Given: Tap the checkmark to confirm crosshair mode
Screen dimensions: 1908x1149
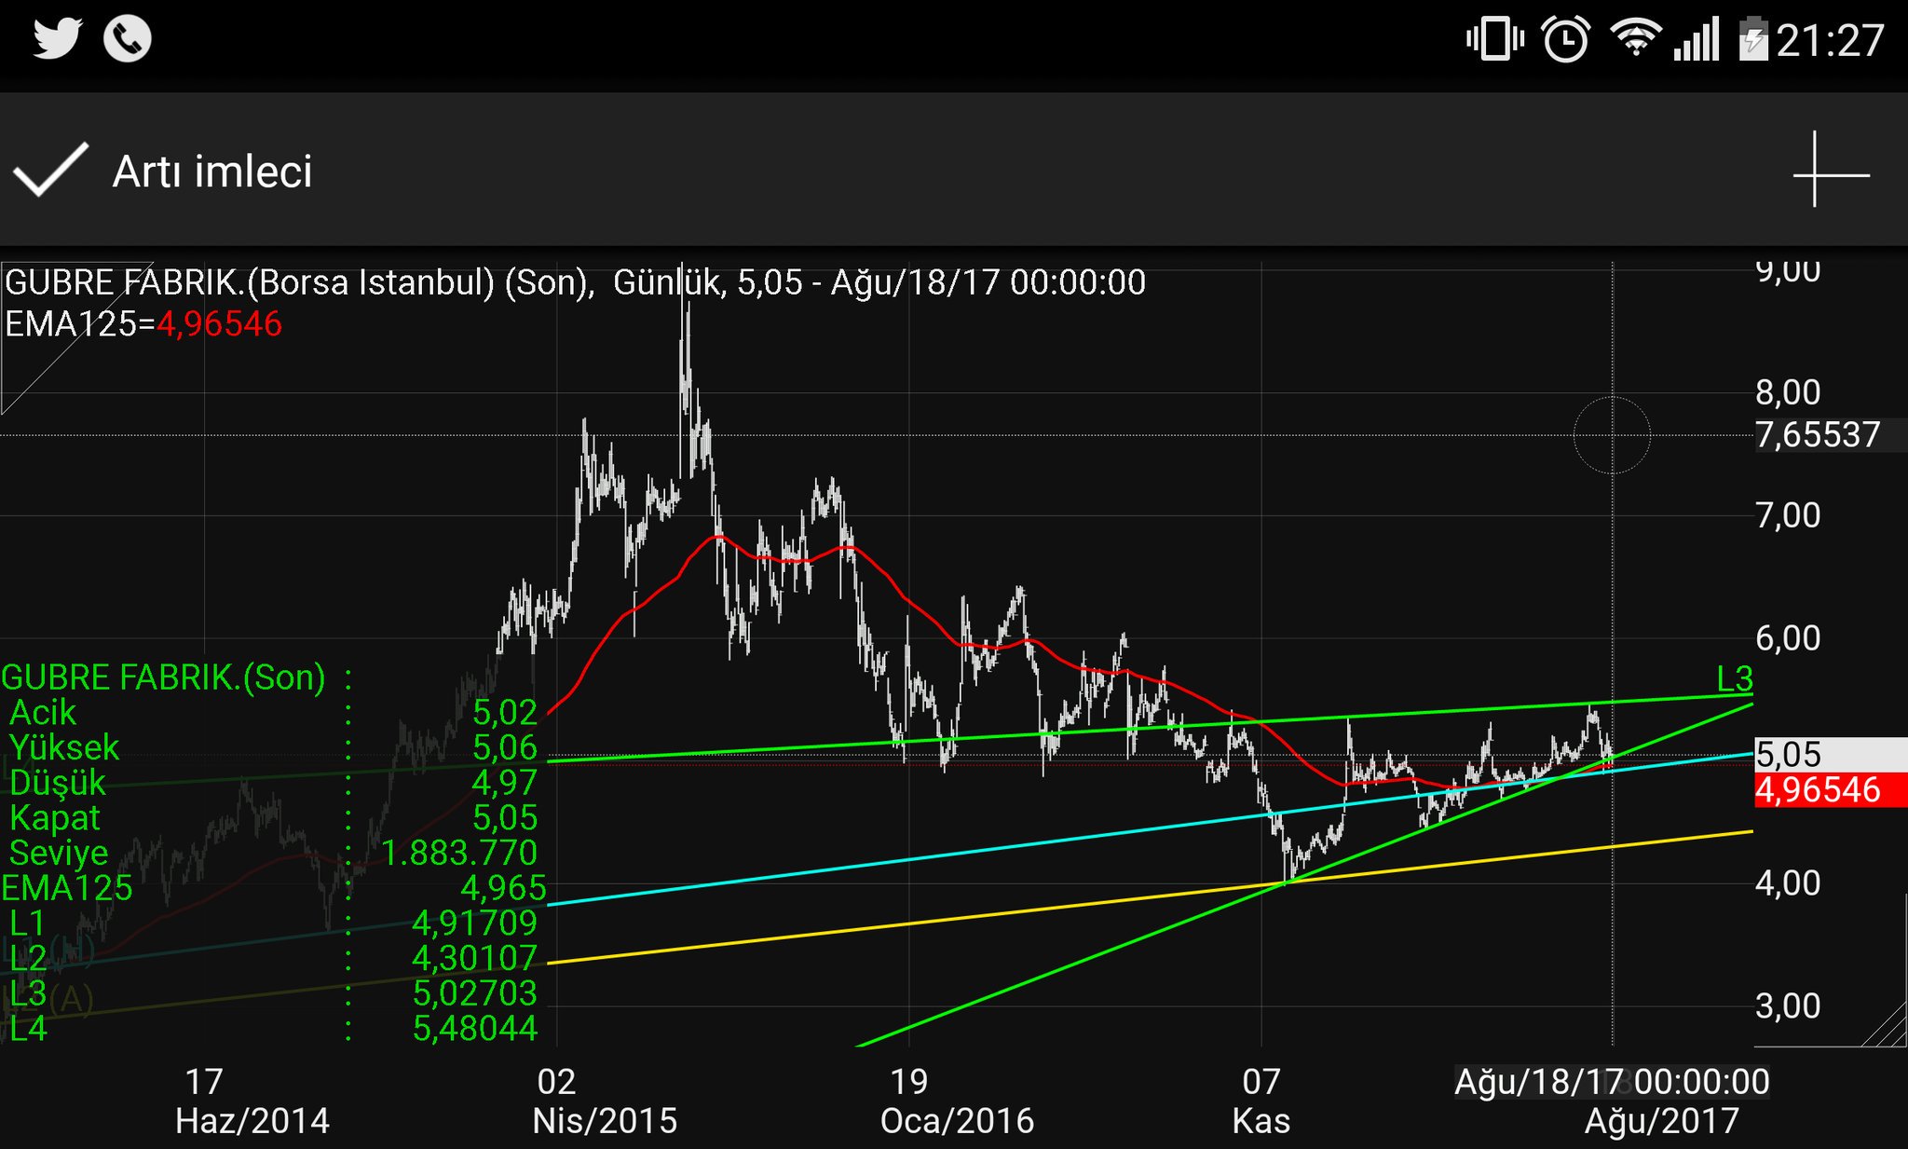Looking at the screenshot, I should click(50, 170).
